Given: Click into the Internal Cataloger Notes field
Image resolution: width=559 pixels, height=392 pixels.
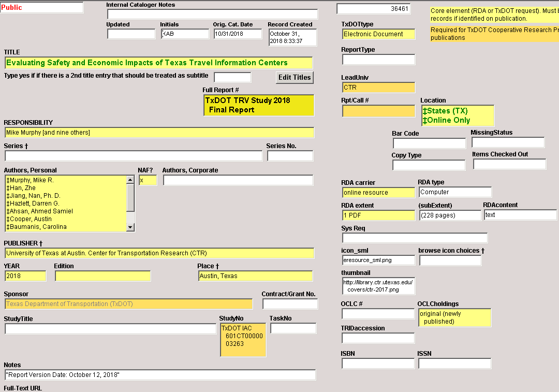Looking at the screenshot, I should click(x=213, y=14).
